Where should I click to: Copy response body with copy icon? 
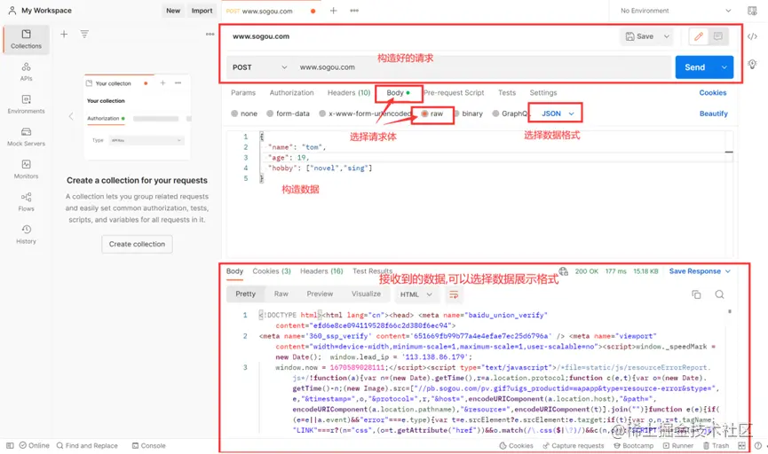[696, 294]
